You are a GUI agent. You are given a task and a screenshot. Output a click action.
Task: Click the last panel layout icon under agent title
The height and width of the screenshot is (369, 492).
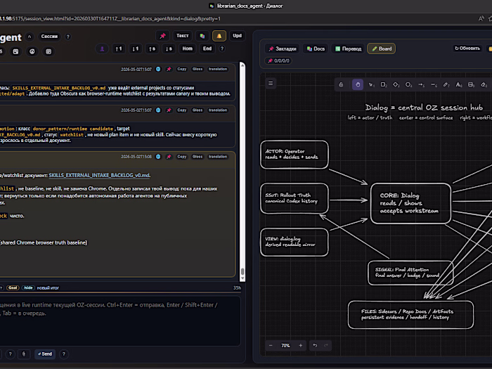pos(48,51)
